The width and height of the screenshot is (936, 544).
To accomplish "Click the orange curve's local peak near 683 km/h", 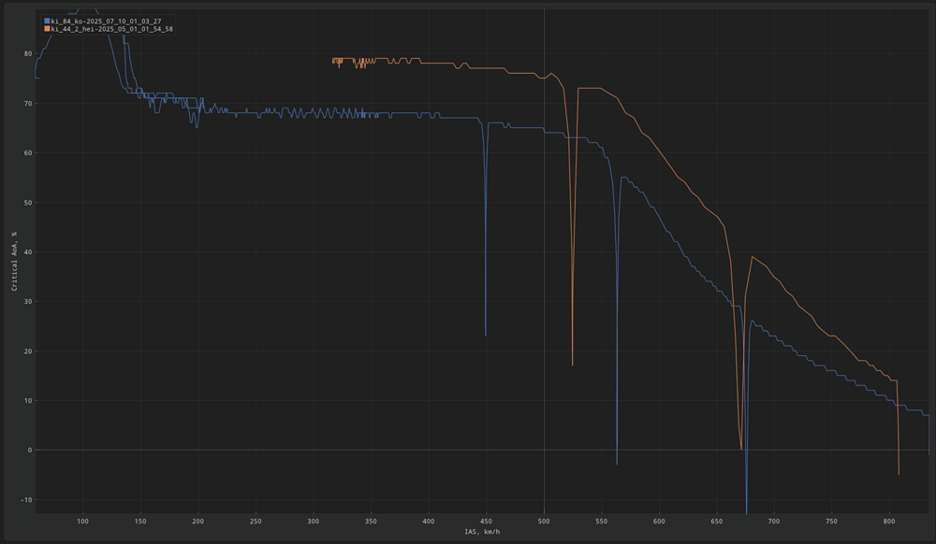I will pos(753,256).
